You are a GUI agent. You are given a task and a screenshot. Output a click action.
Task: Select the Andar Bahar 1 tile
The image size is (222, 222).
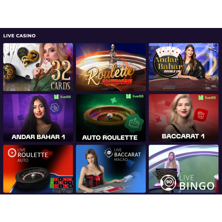pyautogui.click(x=38, y=118)
